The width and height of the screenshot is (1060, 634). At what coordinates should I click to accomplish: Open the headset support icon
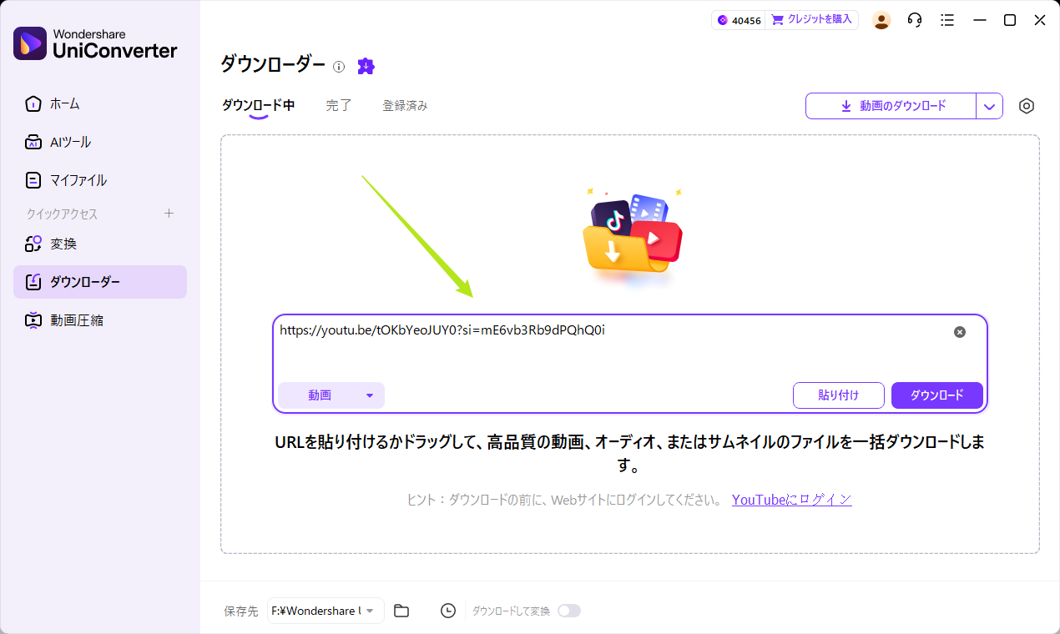pyautogui.click(x=914, y=19)
